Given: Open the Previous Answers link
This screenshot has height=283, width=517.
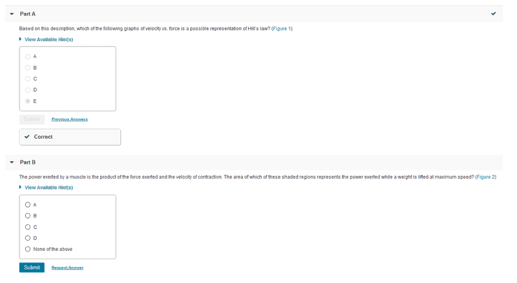Looking at the screenshot, I should coord(69,119).
